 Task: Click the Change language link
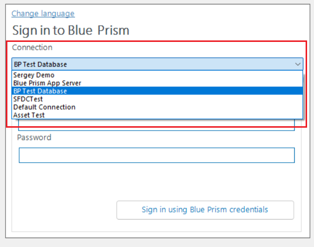tap(43, 13)
